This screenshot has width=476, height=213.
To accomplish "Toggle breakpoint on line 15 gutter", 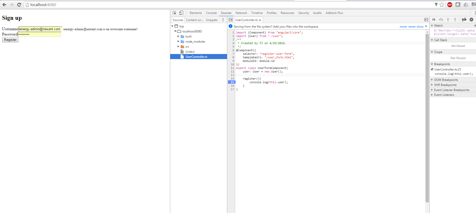I will click(232, 82).
